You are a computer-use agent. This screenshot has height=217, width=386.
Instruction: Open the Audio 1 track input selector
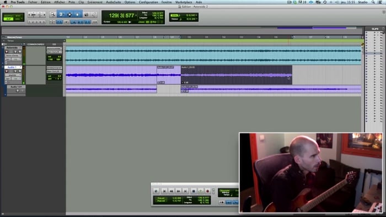54,68
